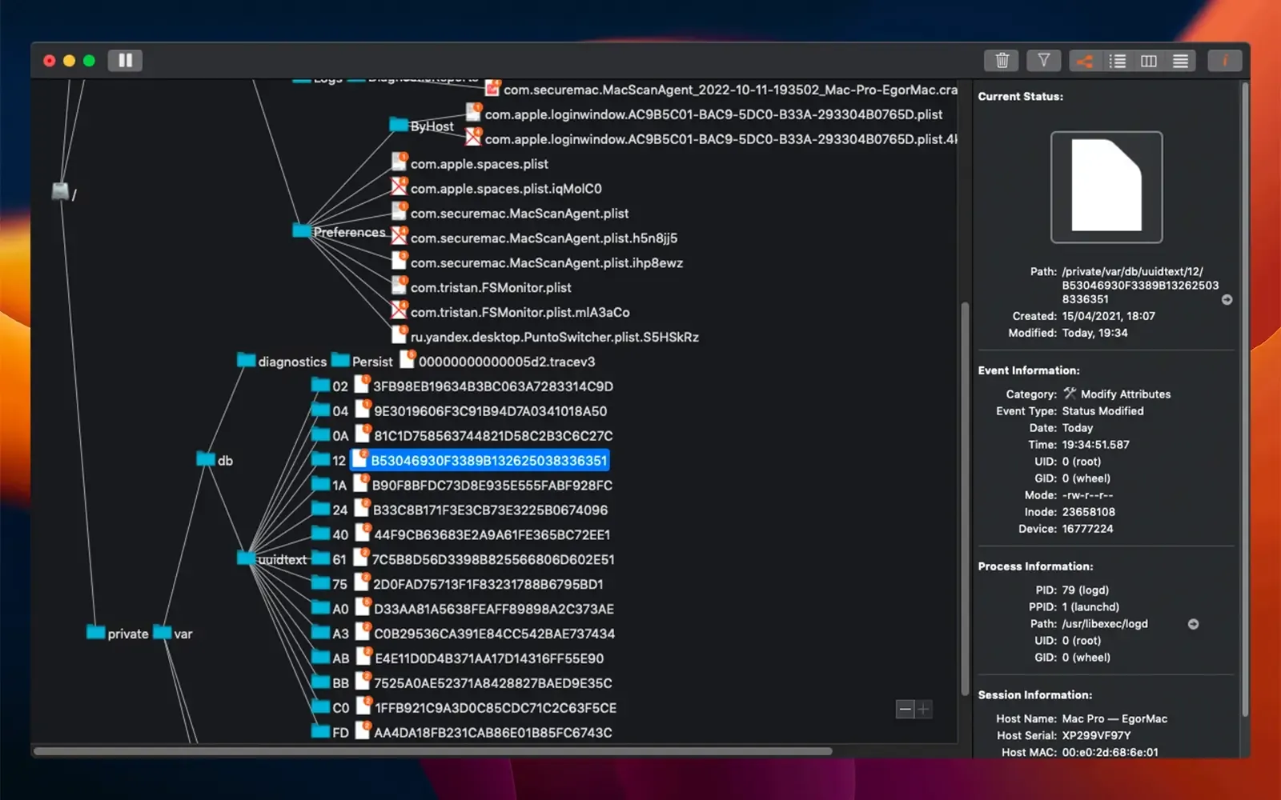Collapse the diagnostics folder node
The image size is (1281, 800).
246,361
